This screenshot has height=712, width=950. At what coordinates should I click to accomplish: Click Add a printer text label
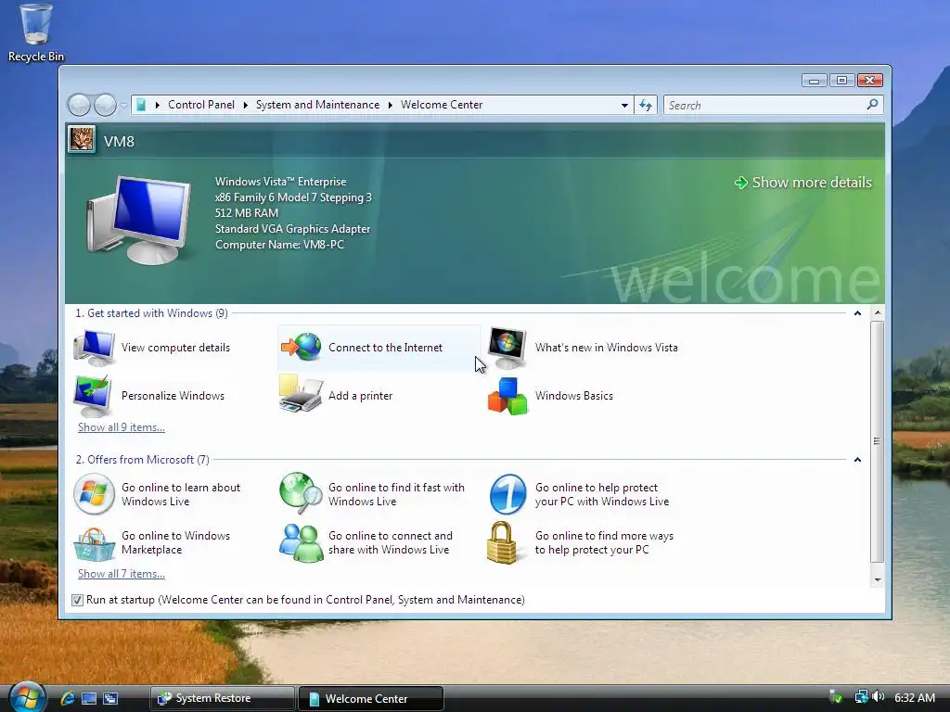[361, 396]
